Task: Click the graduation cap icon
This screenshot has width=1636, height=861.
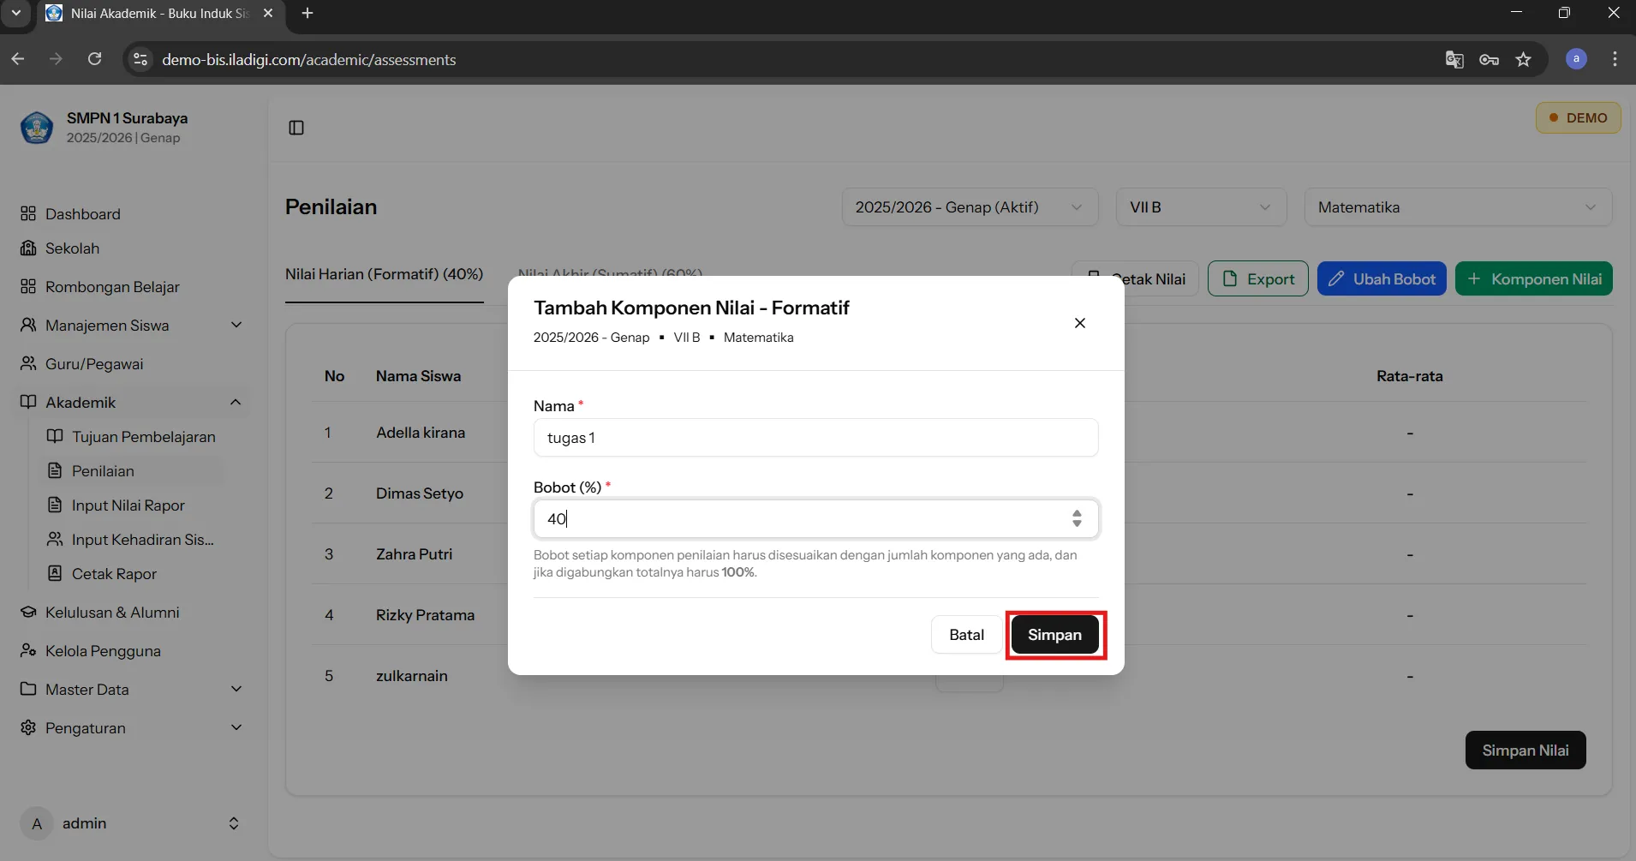Action: coord(28,613)
